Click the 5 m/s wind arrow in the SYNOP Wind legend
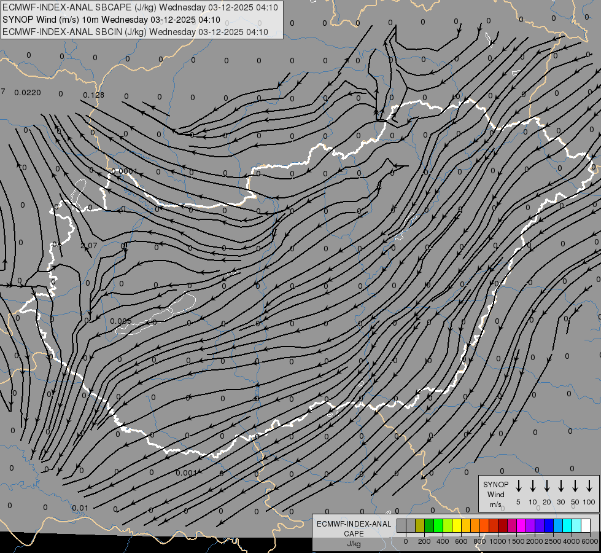 pyautogui.click(x=519, y=486)
